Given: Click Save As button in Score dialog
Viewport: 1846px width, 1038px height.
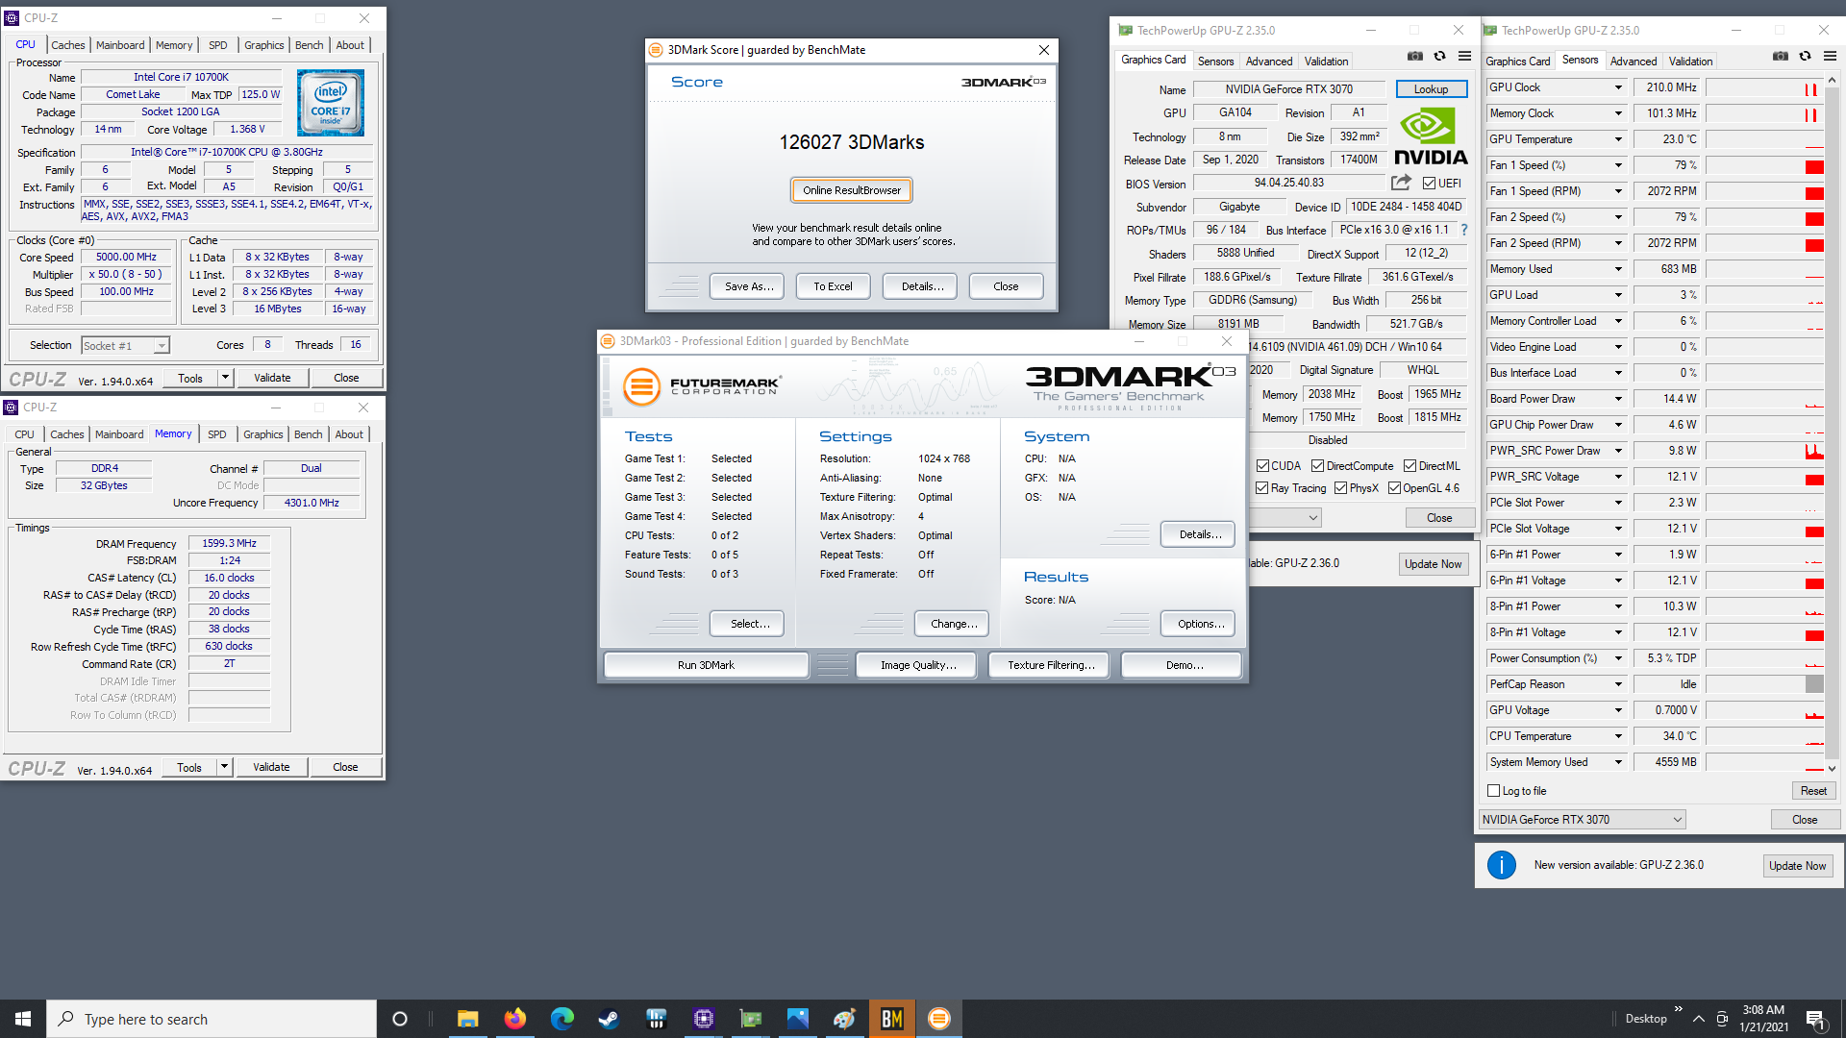Looking at the screenshot, I should coord(748,286).
